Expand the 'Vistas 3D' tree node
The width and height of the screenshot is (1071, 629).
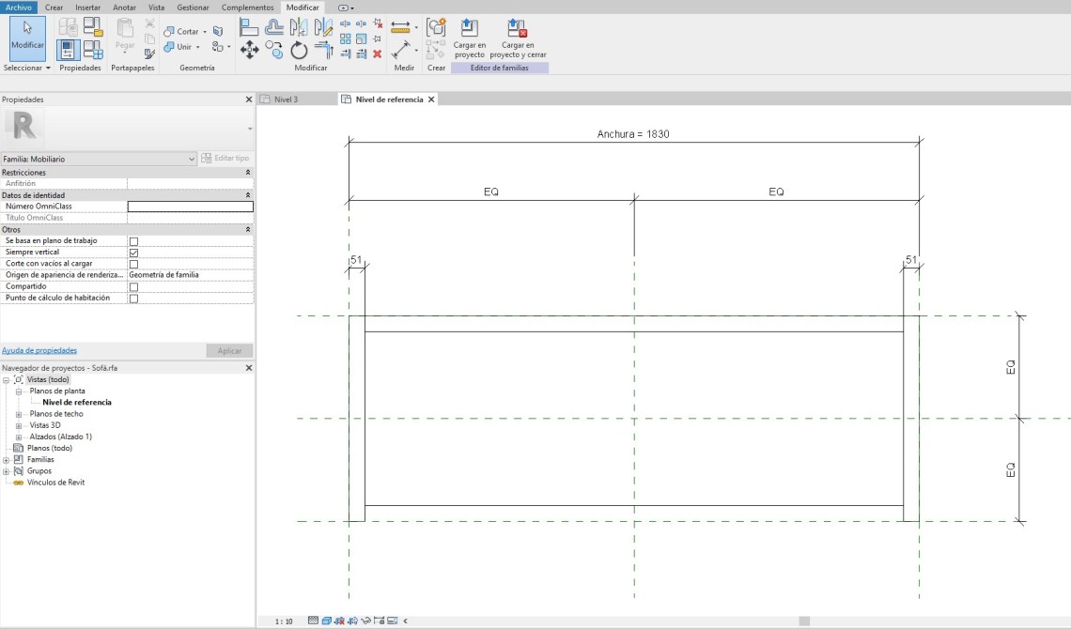pyautogui.click(x=18, y=425)
